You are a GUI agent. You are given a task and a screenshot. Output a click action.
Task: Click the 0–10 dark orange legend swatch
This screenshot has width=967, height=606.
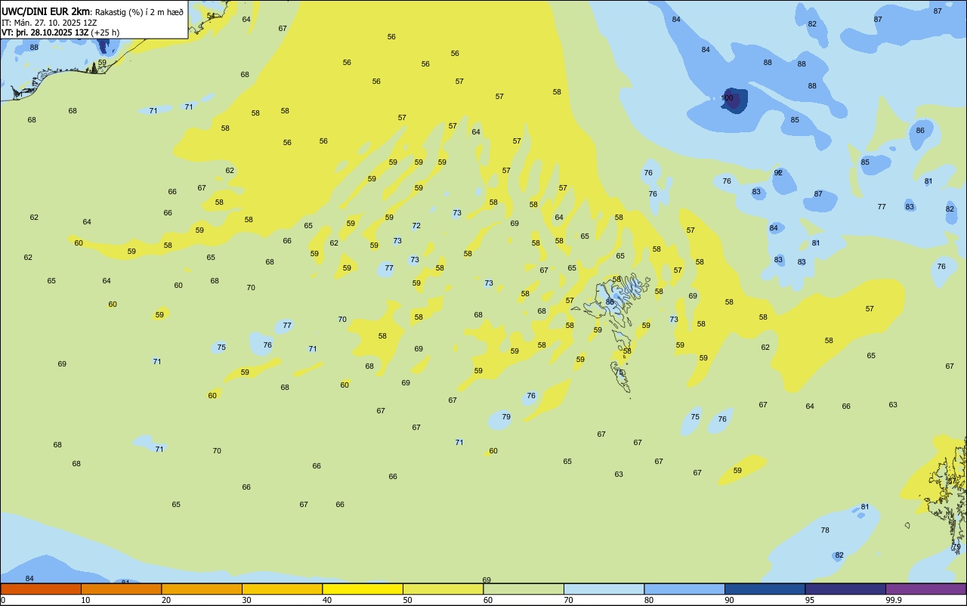(x=41, y=589)
